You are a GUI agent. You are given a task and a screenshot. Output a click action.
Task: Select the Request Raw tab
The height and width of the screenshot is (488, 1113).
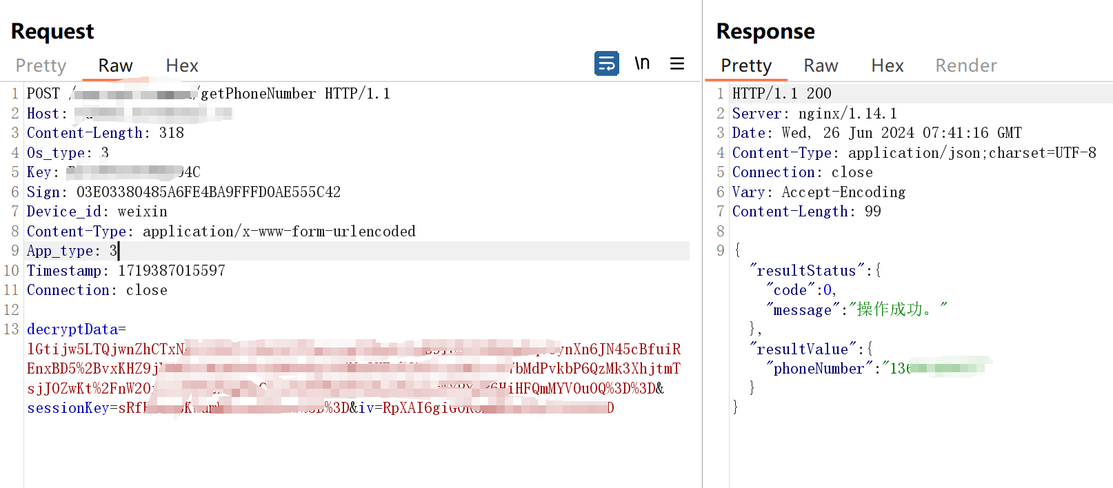coord(115,65)
